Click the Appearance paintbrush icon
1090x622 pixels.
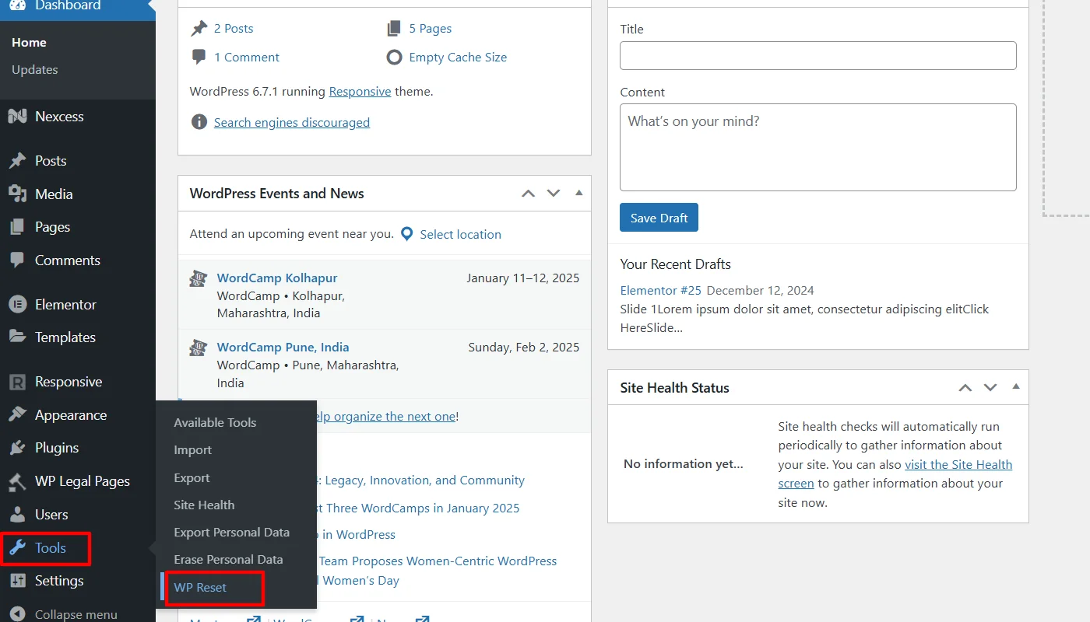pos(17,415)
